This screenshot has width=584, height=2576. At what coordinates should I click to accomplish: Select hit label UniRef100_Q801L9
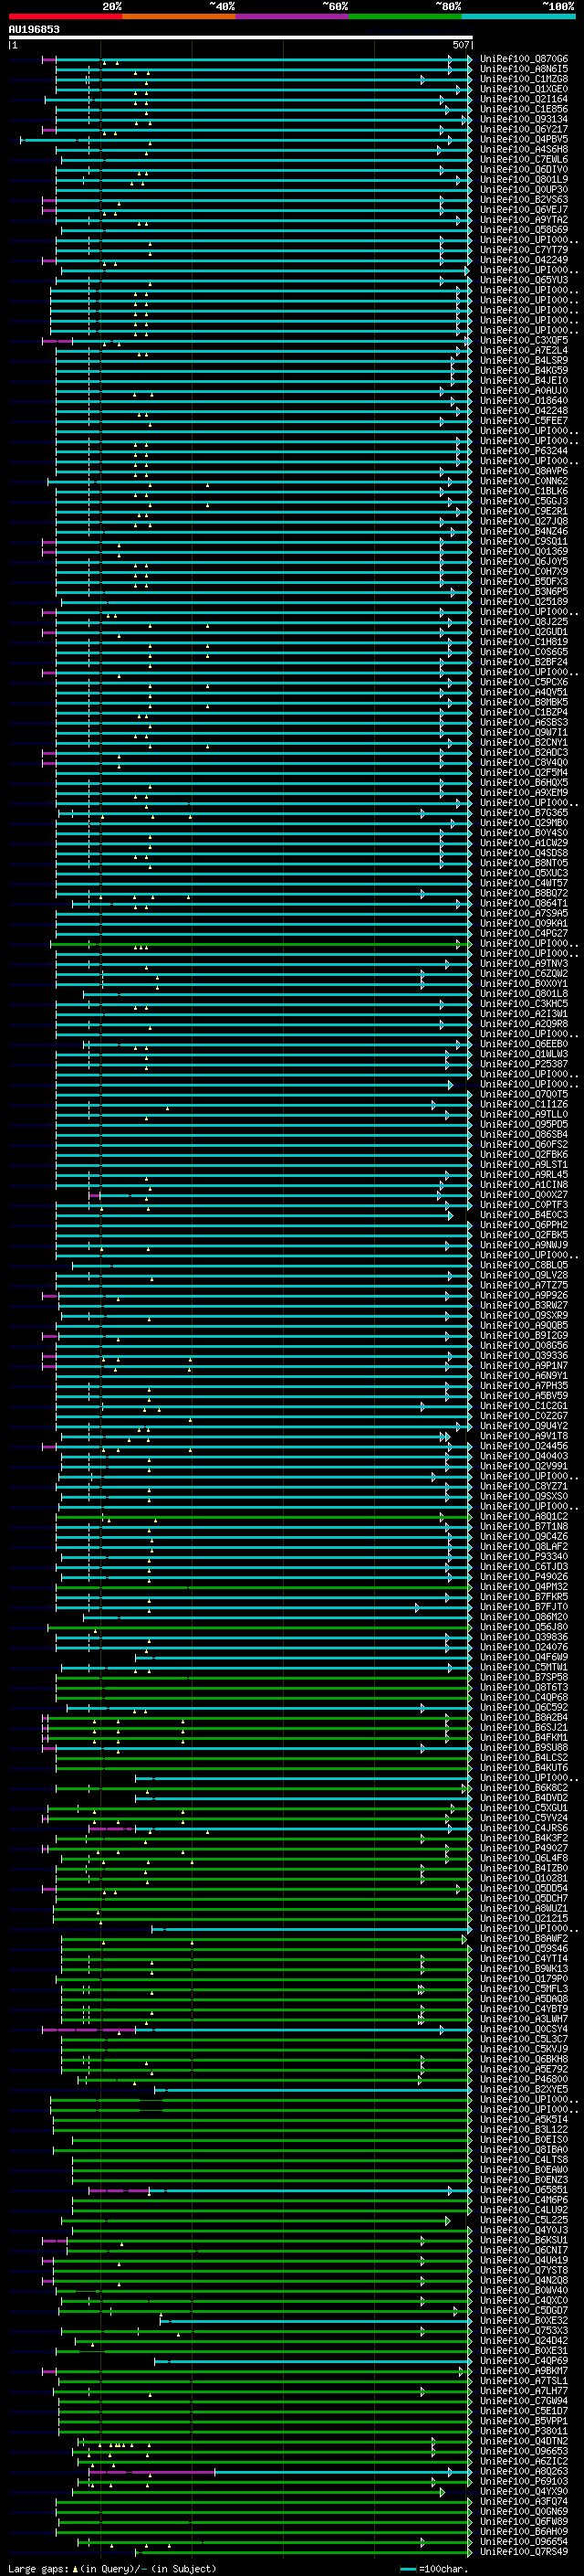[524, 179]
